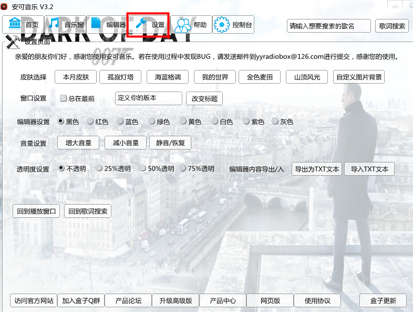Apply the 海蓝格调 skin

168,77
